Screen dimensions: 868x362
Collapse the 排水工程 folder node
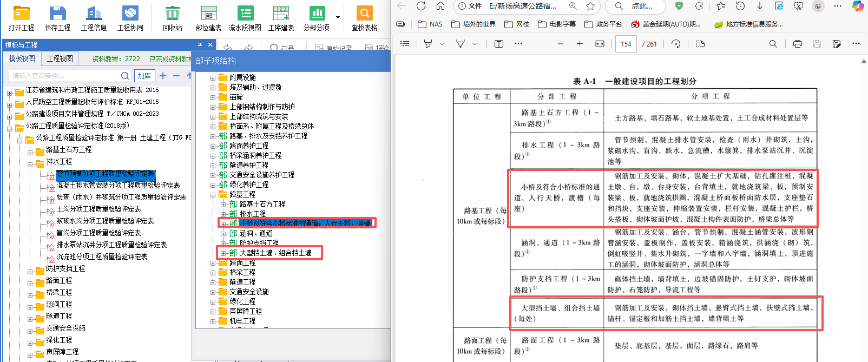click(30, 162)
